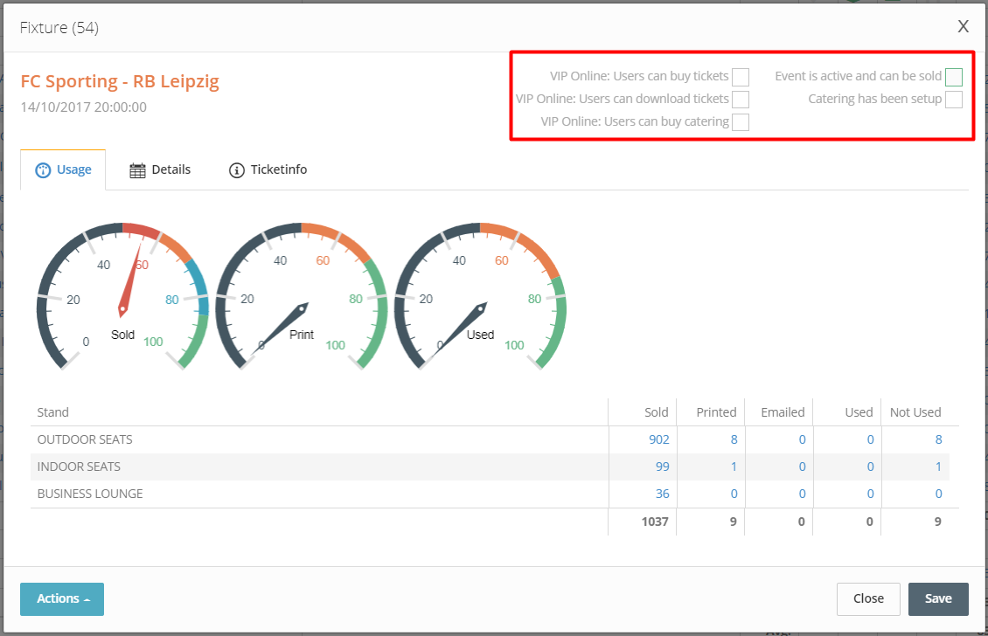Click the Sold column header
This screenshot has height=636, width=988.
(x=656, y=412)
